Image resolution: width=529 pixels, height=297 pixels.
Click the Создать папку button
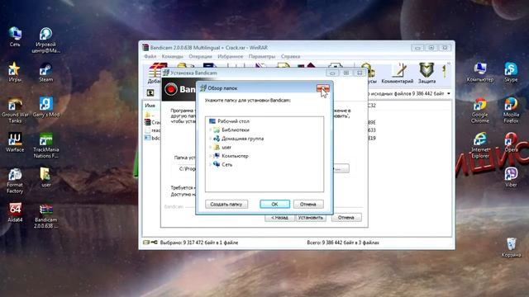[226, 204]
